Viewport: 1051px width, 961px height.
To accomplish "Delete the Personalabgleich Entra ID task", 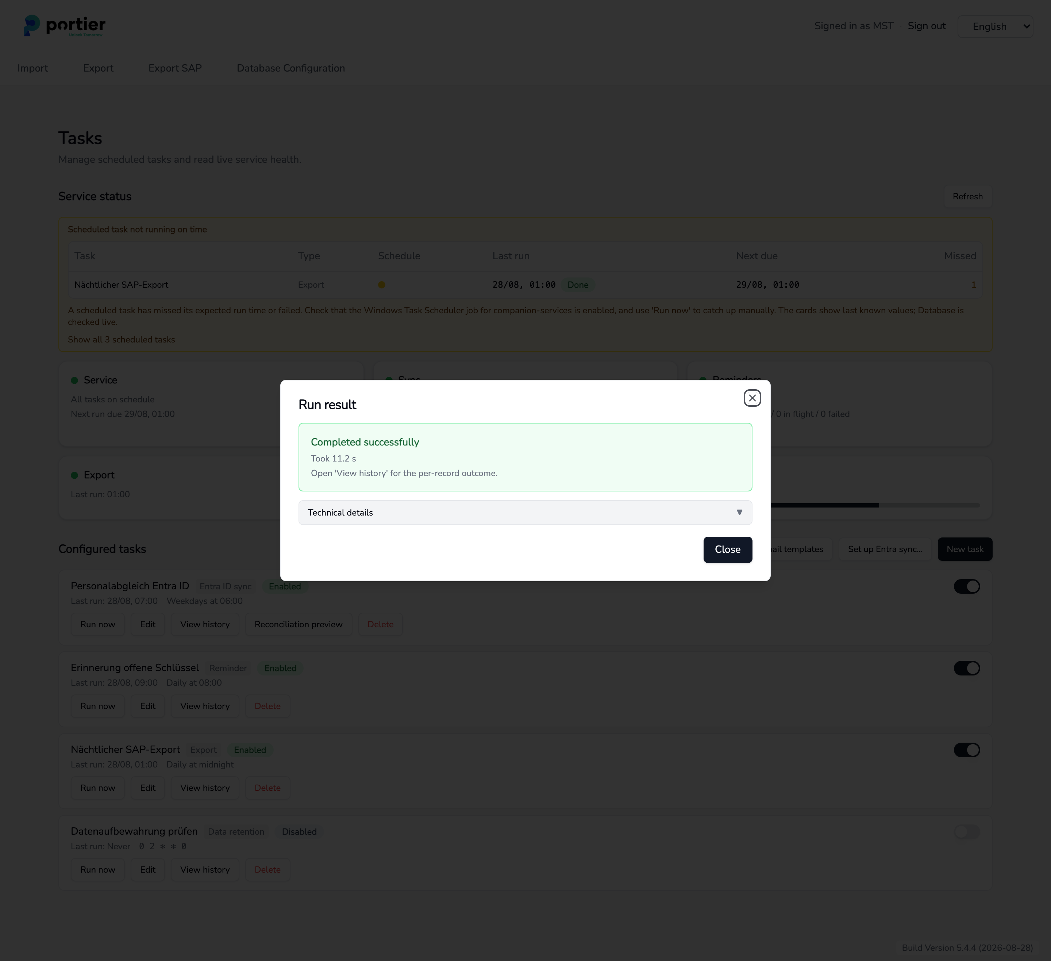I will 380,624.
